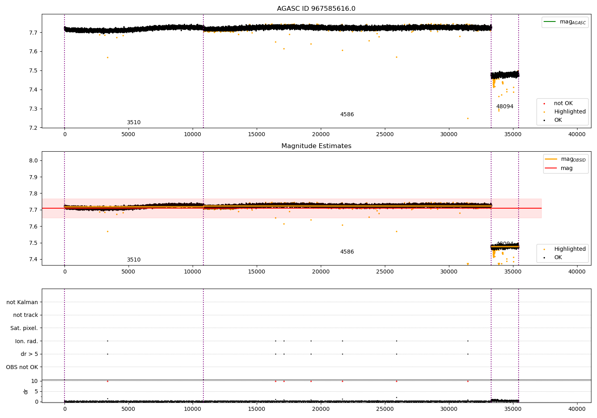
Task: Click 'Highlighted' legend entry in middle plot
Action: click(x=570, y=249)
